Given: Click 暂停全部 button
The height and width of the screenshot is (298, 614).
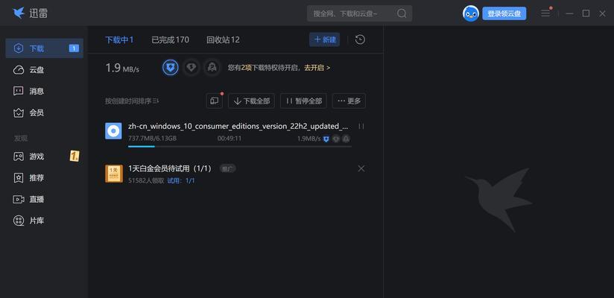Looking at the screenshot, I should pyautogui.click(x=303, y=101).
